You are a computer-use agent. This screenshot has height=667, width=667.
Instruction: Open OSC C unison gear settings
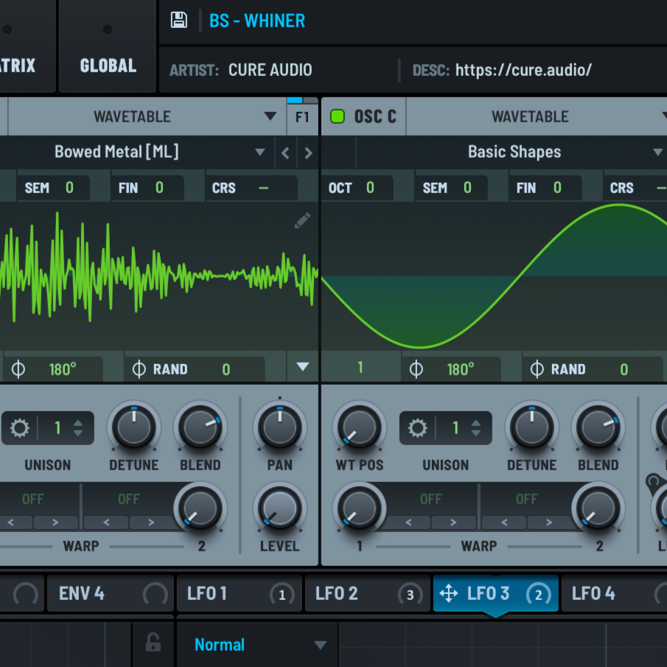point(418,428)
